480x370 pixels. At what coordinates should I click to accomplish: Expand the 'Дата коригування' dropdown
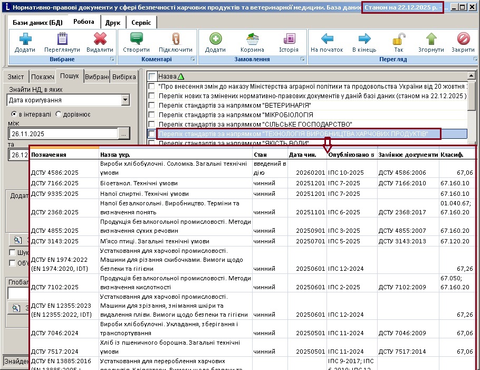tap(125, 100)
